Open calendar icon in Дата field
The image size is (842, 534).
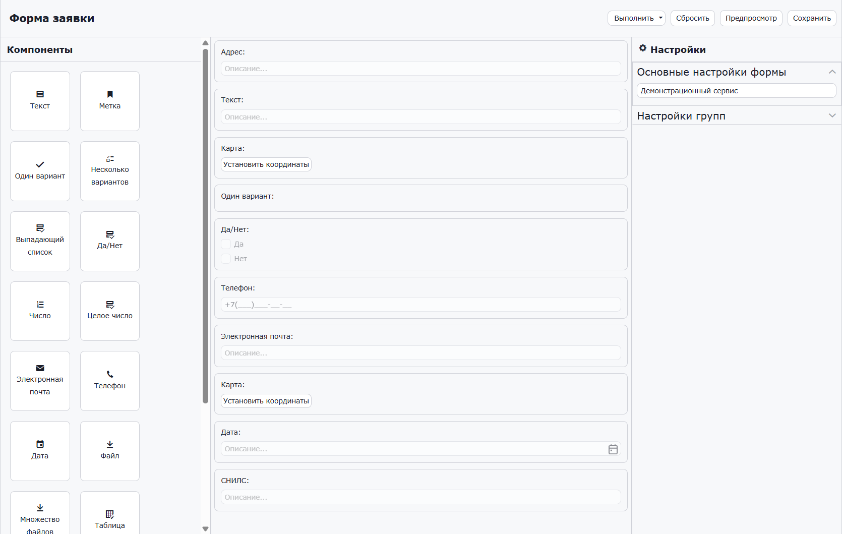[x=613, y=449]
